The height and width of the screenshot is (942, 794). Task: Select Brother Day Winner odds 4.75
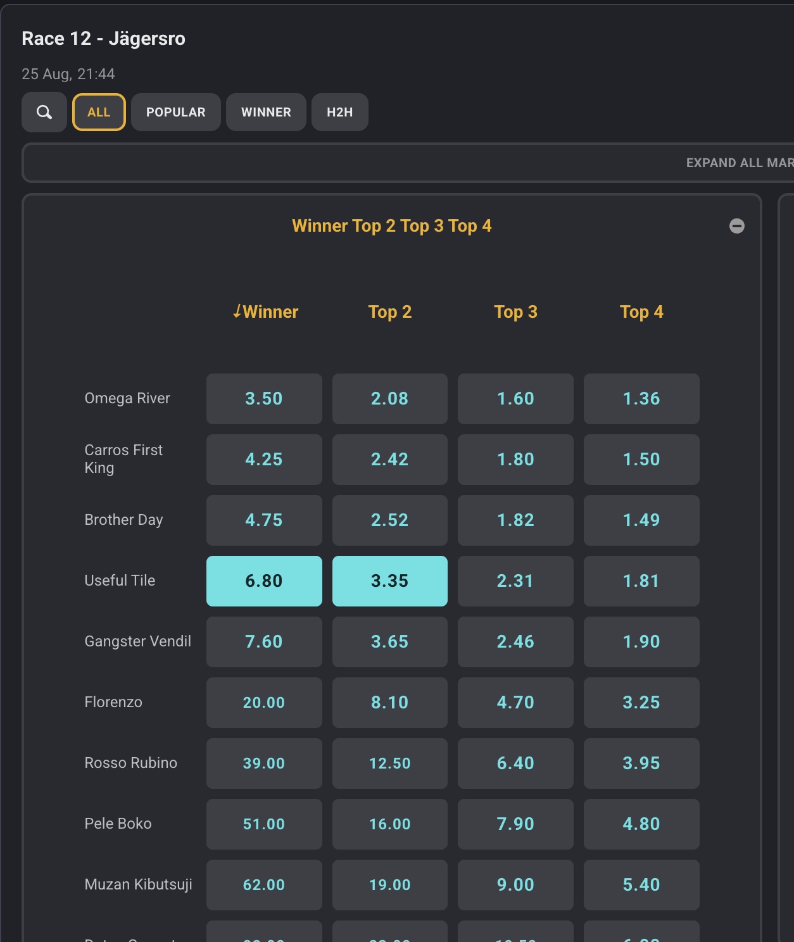coord(264,520)
